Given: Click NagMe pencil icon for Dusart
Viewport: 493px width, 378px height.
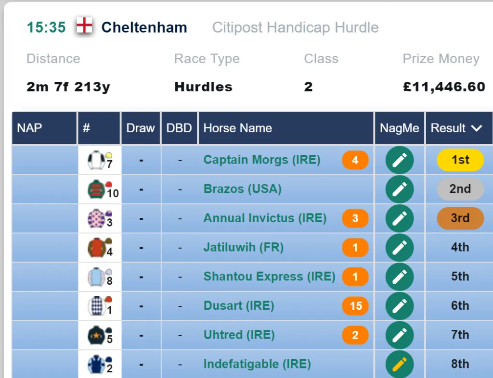Looking at the screenshot, I should coord(399,306).
